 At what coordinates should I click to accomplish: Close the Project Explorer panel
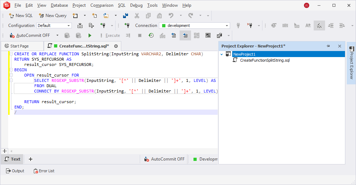pos(340,46)
